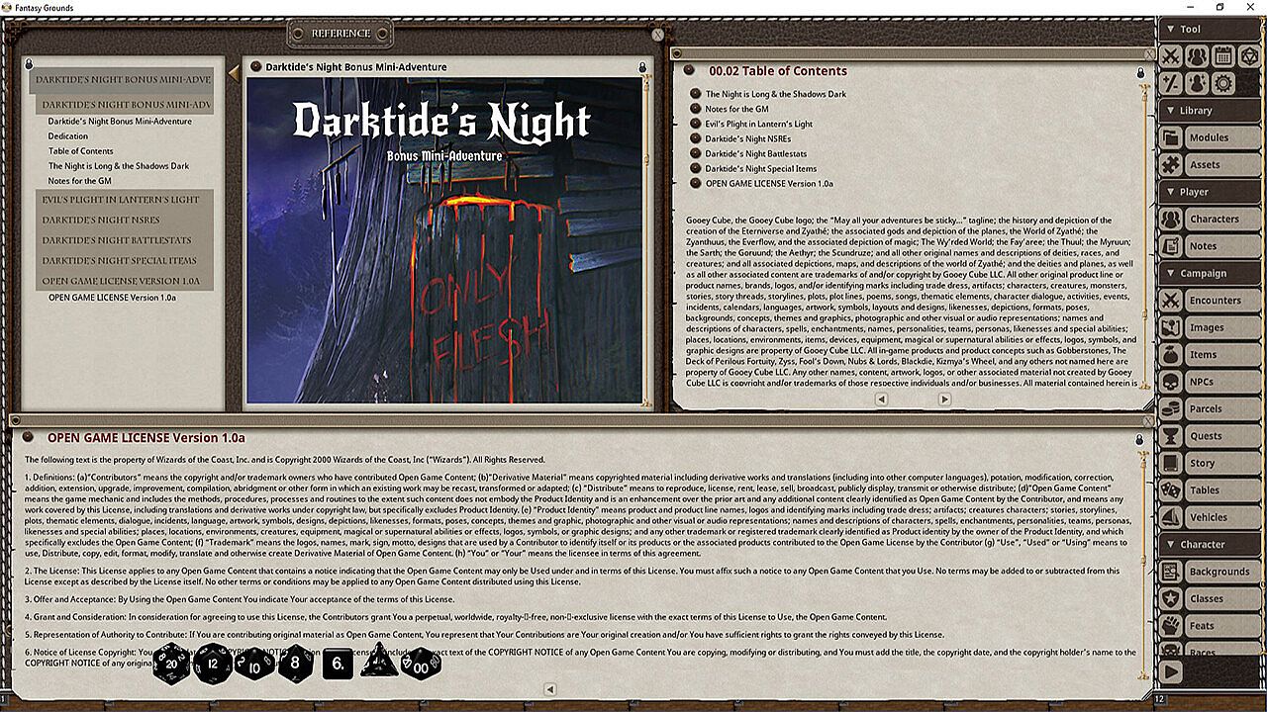Expand the Darktide's Night Special Items chapter
Screen dimensions: 1267x712
coord(125,261)
